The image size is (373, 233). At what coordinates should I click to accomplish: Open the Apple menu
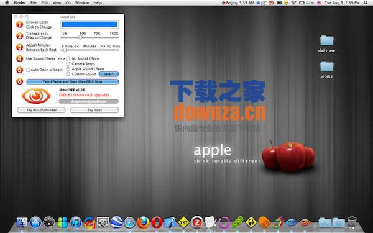pyautogui.click(x=7, y=3)
